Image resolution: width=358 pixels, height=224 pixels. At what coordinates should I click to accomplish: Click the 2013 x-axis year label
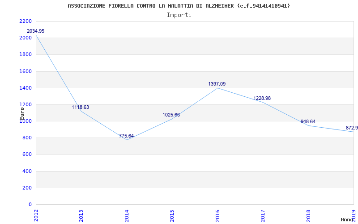[x=81, y=215]
